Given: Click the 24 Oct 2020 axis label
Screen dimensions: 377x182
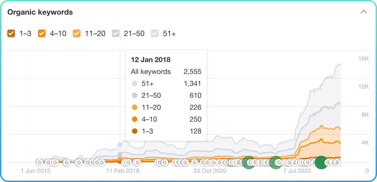Looking at the screenshot, I should [210, 171].
